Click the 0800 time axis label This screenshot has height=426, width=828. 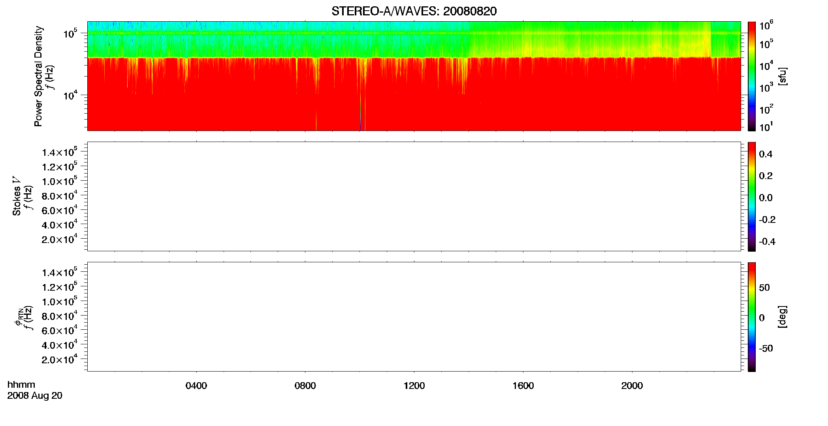point(305,386)
